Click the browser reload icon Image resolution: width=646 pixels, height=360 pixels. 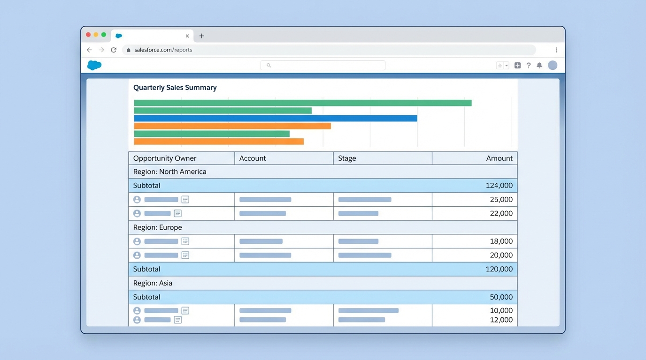[x=114, y=50]
